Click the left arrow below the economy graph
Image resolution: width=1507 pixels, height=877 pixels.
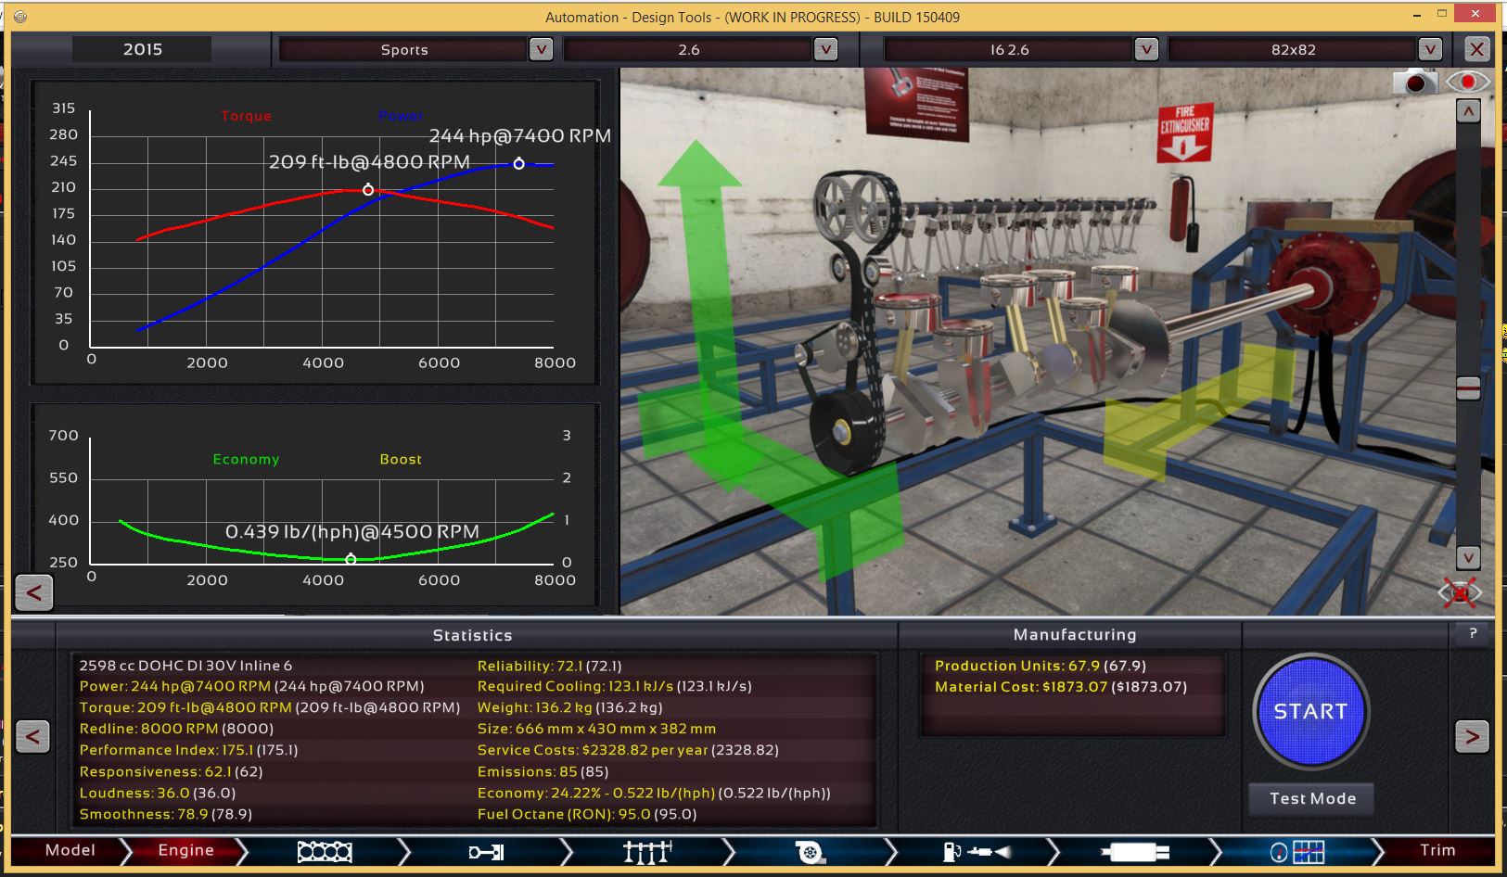(x=34, y=592)
